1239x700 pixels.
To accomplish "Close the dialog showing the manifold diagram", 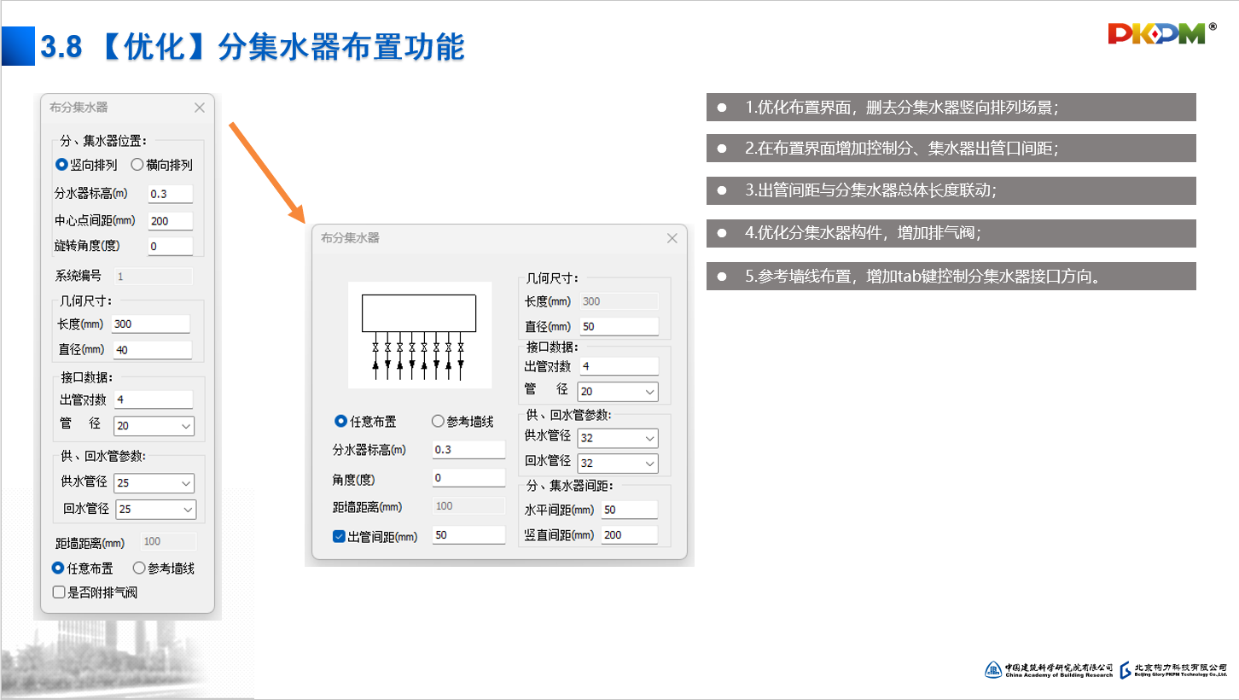I will [672, 238].
